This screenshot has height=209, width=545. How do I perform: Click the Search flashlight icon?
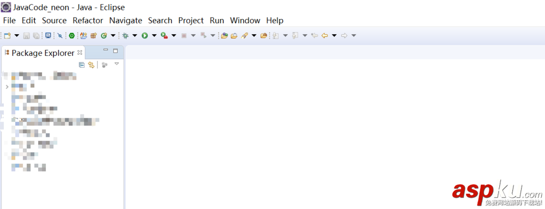coord(244,35)
